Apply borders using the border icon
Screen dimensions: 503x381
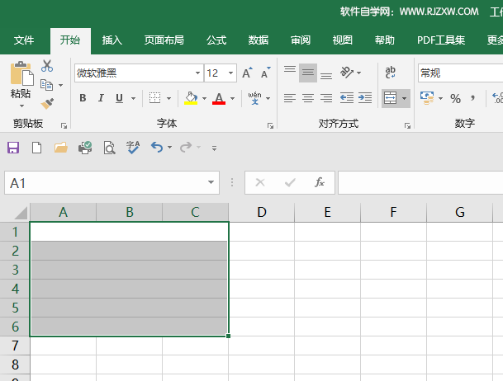click(x=154, y=98)
